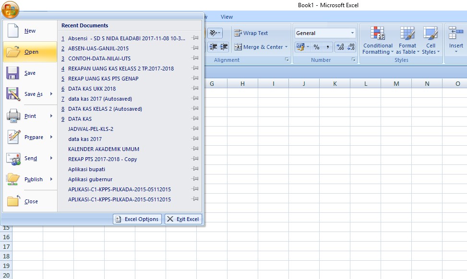This screenshot has height=279, width=467.
Task: Pin DATA KAS UKK 2018 to the list
Action: point(195,88)
